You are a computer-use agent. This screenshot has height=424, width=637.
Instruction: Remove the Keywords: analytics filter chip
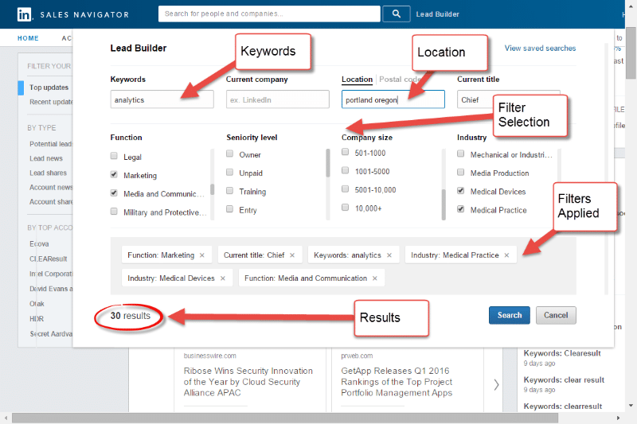(389, 255)
